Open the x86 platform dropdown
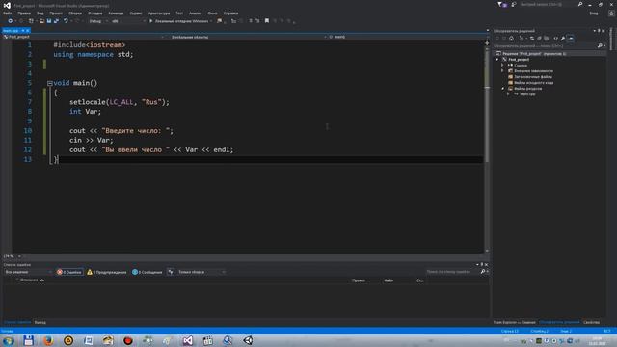Image resolution: width=617 pixels, height=347 pixels. pos(128,21)
